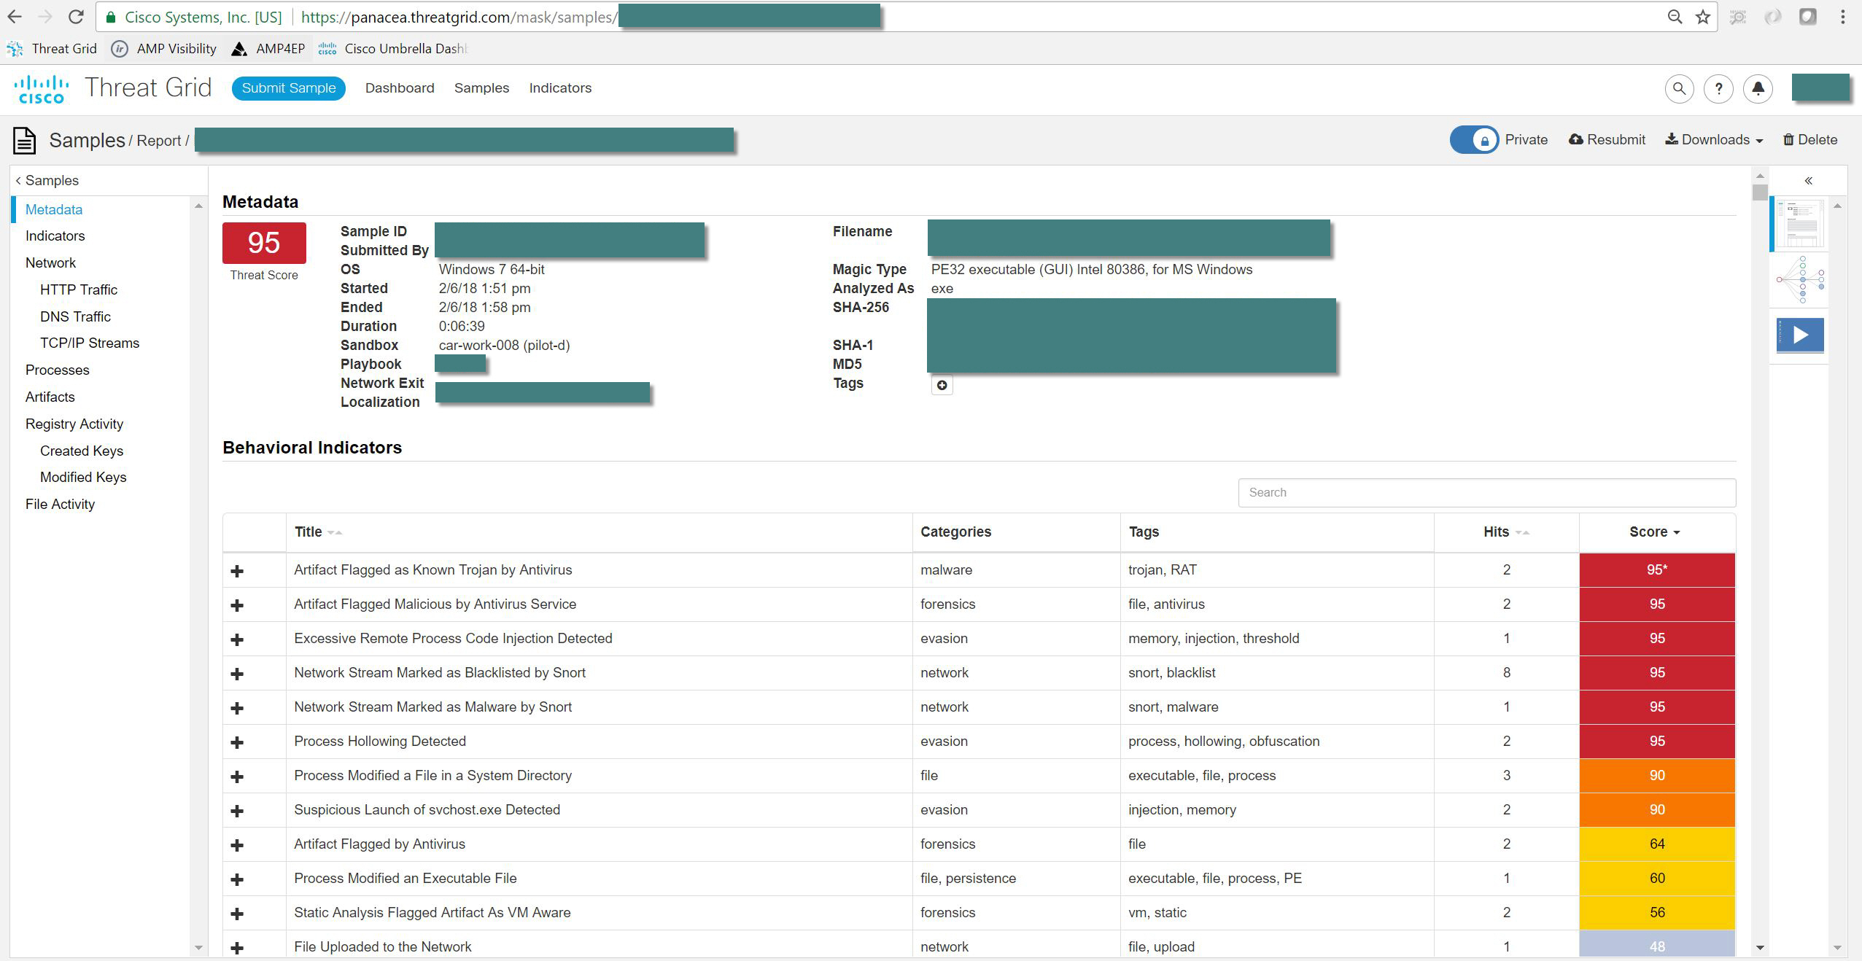This screenshot has height=961, width=1862.
Task: Click the Delete trash button
Action: click(1809, 140)
